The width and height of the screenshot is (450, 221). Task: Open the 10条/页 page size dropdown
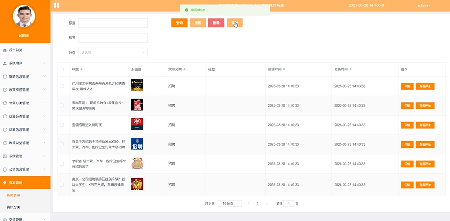point(230,204)
